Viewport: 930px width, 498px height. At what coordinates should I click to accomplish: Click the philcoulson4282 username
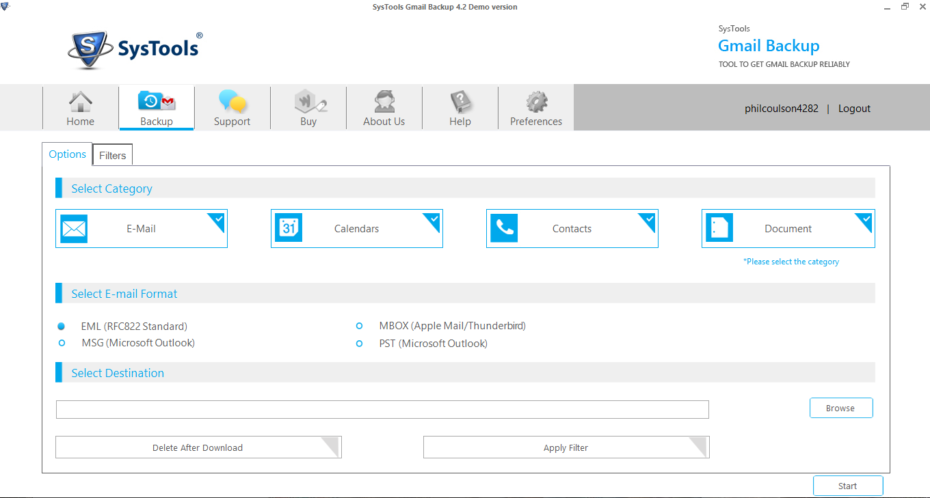pyautogui.click(x=782, y=109)
